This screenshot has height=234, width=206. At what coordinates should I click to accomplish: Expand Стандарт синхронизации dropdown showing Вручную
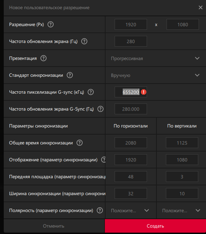click(156, 75)
